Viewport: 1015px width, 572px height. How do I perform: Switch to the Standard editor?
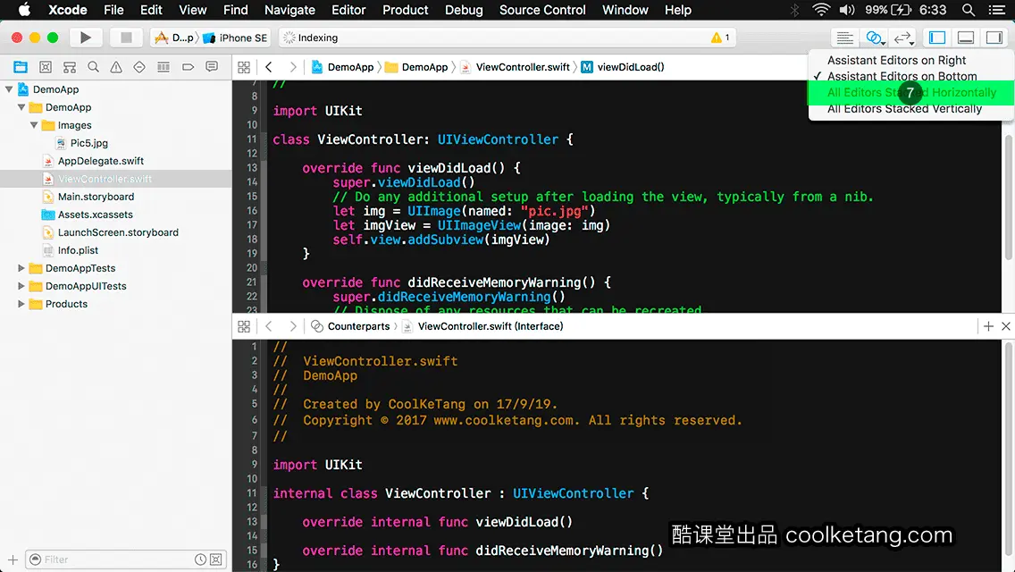[844, 38]
